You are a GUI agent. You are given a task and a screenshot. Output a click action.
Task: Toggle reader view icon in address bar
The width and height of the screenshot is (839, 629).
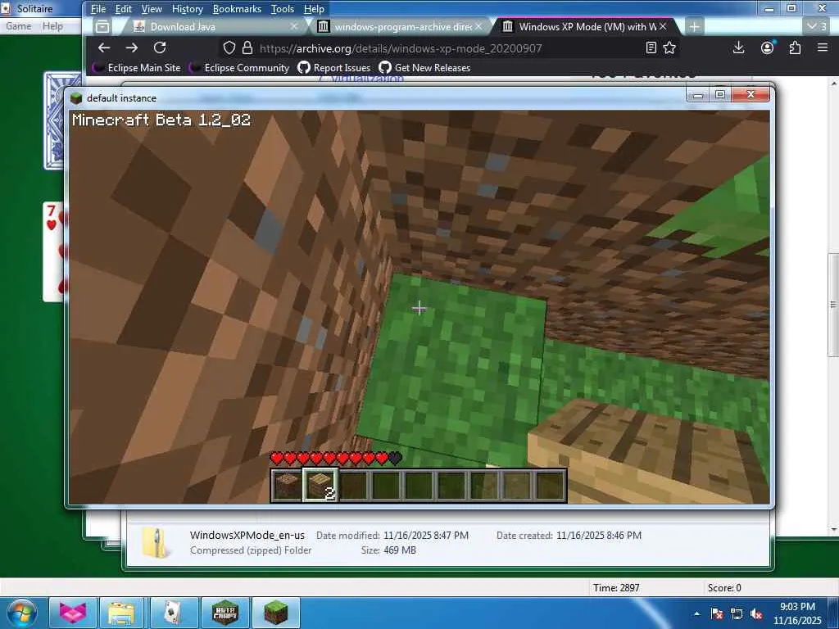tap(651, 48)
